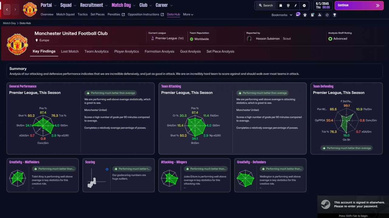This screenshot has width=389, height=218.
Task: Open the More submenu dropdown
Action: point(188,15)
